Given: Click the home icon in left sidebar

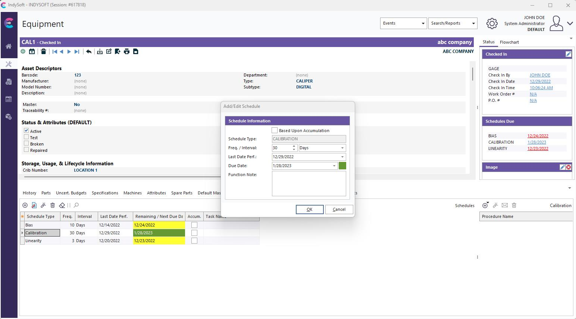Looking at the screenshot, I should (9, 46).
